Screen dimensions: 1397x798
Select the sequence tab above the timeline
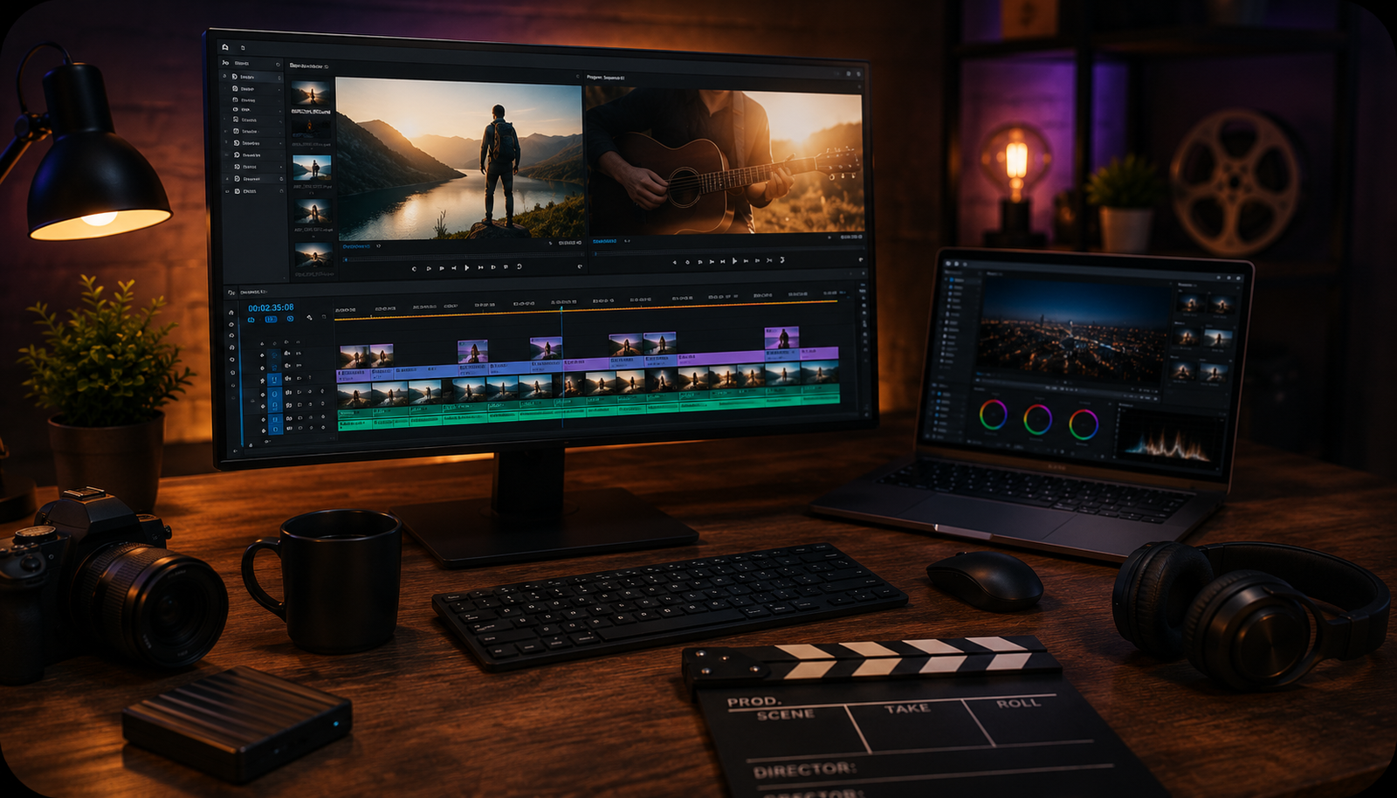(252, 292)
